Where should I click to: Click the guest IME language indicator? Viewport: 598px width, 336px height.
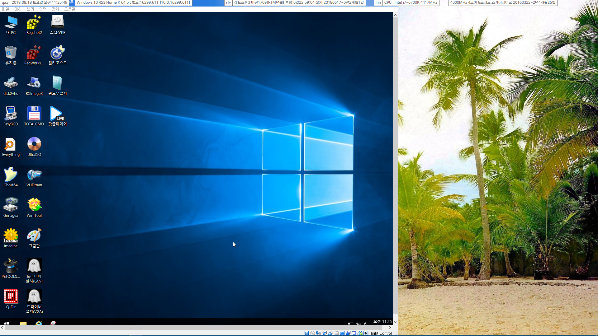coord(365,324)
